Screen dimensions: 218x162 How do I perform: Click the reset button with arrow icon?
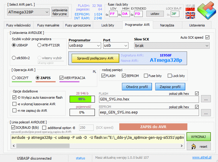click(198, 146)
